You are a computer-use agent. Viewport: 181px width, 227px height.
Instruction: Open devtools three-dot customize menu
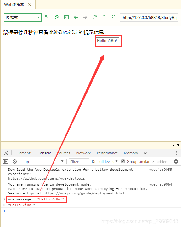point(176,153)
